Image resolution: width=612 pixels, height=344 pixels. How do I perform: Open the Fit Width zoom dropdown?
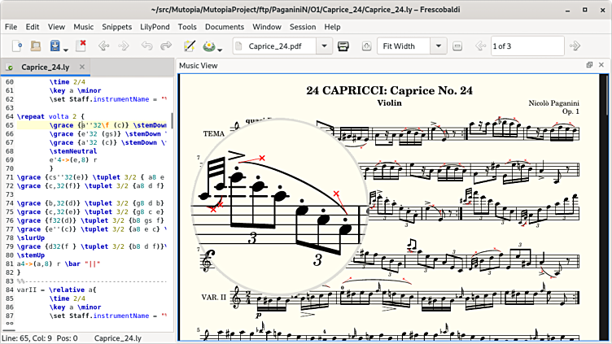tap(439, 46)
